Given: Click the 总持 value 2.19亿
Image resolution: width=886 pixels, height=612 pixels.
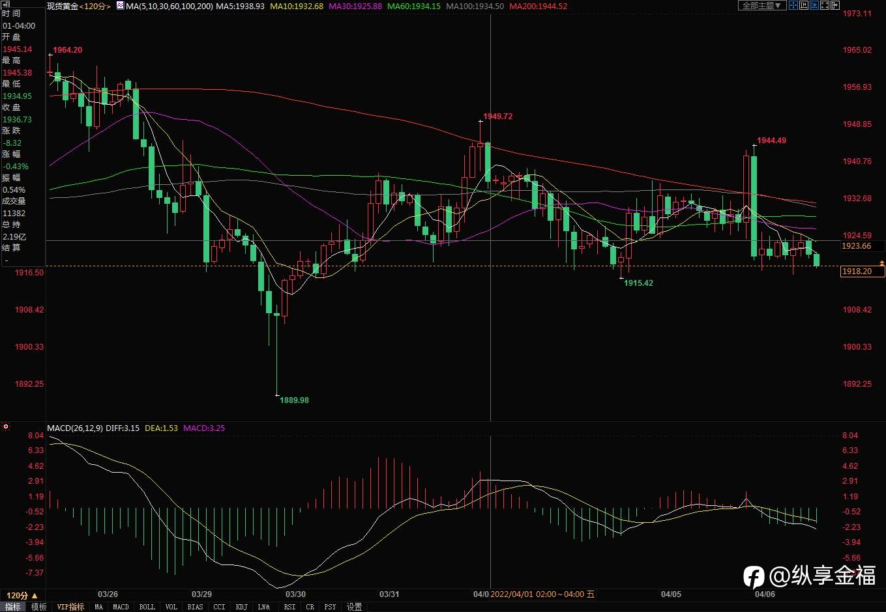Looking at the screenshot, I should click(14, 237).
